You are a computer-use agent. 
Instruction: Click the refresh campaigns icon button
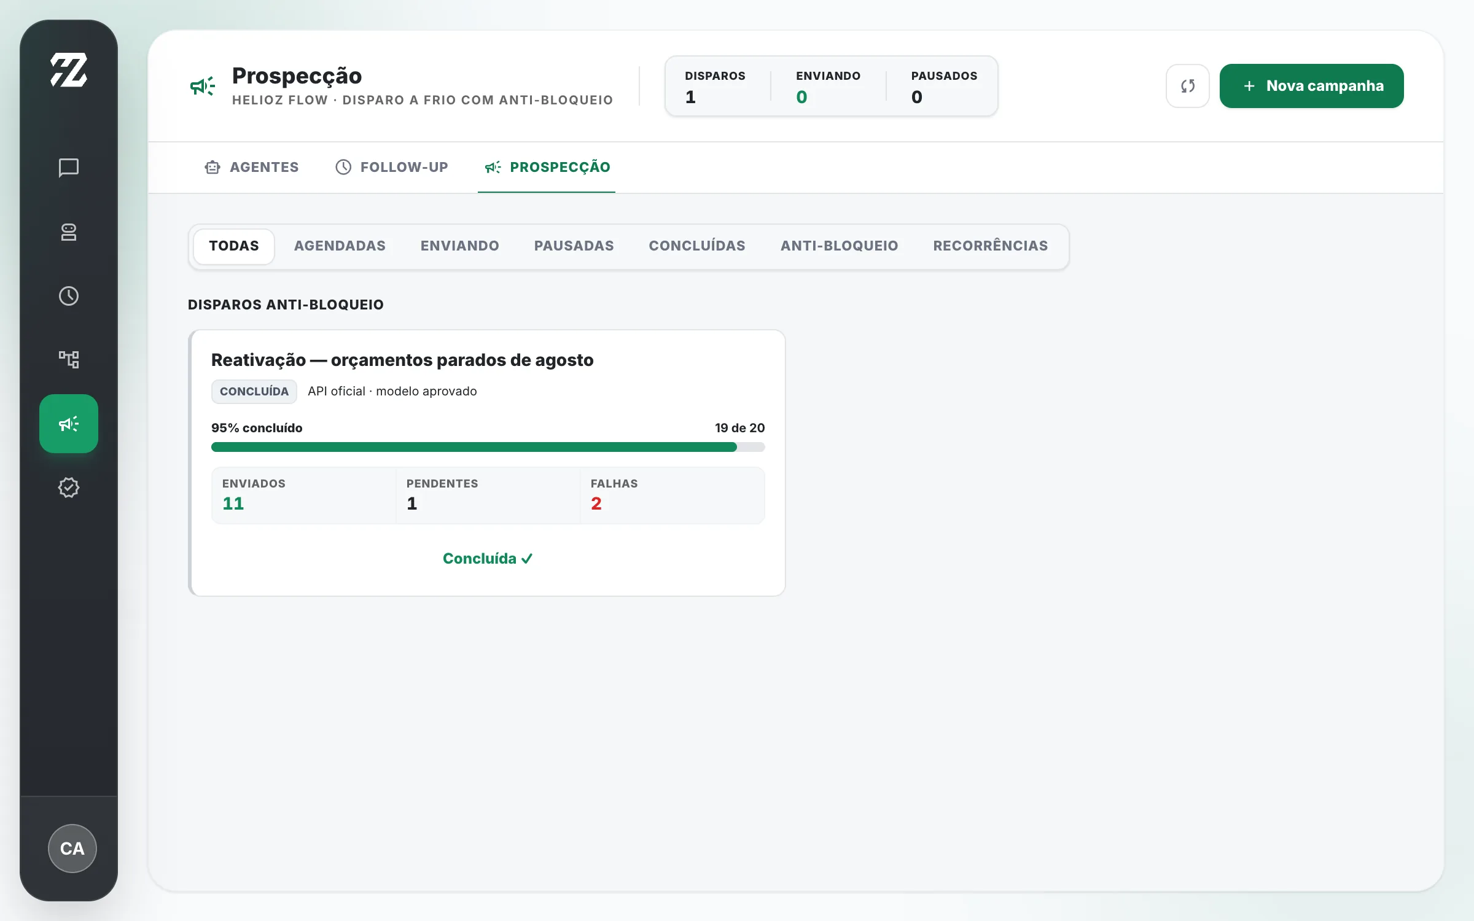click(1188, 86)
